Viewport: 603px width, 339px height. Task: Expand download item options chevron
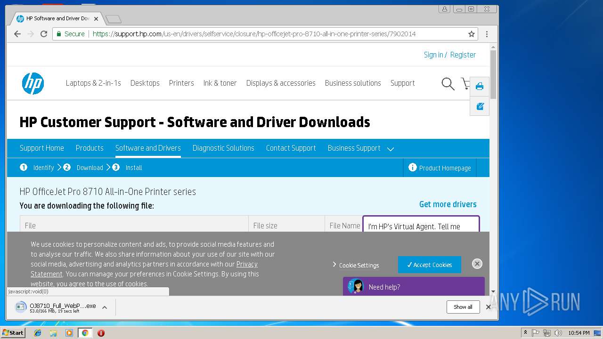point(105,307)
